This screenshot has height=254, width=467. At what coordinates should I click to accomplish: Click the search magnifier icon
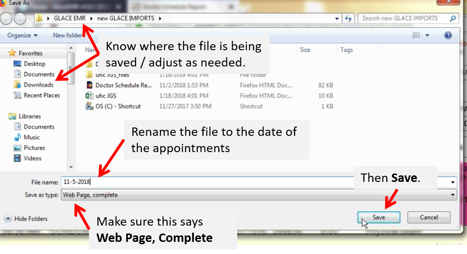(x=453, y=19)
